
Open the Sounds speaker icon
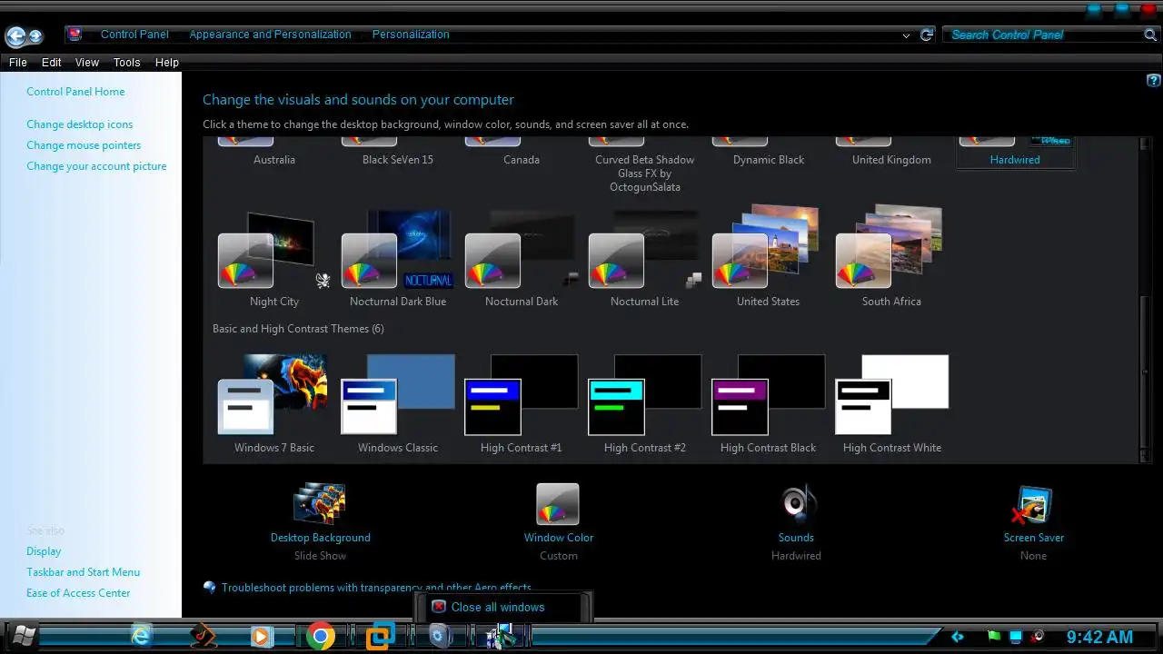[x=797, y=504]
